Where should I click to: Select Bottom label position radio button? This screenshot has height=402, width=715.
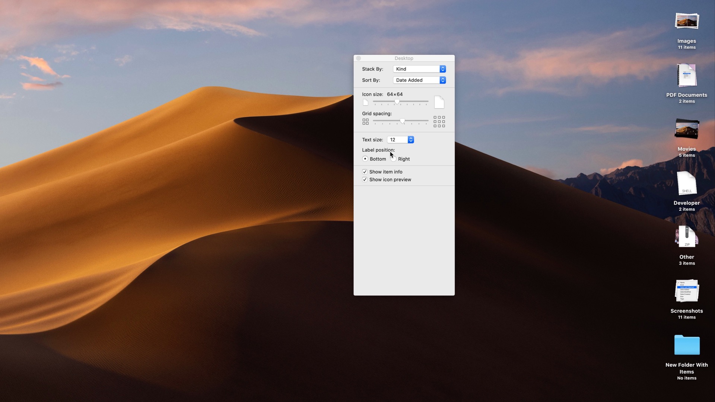click(365, 159)
